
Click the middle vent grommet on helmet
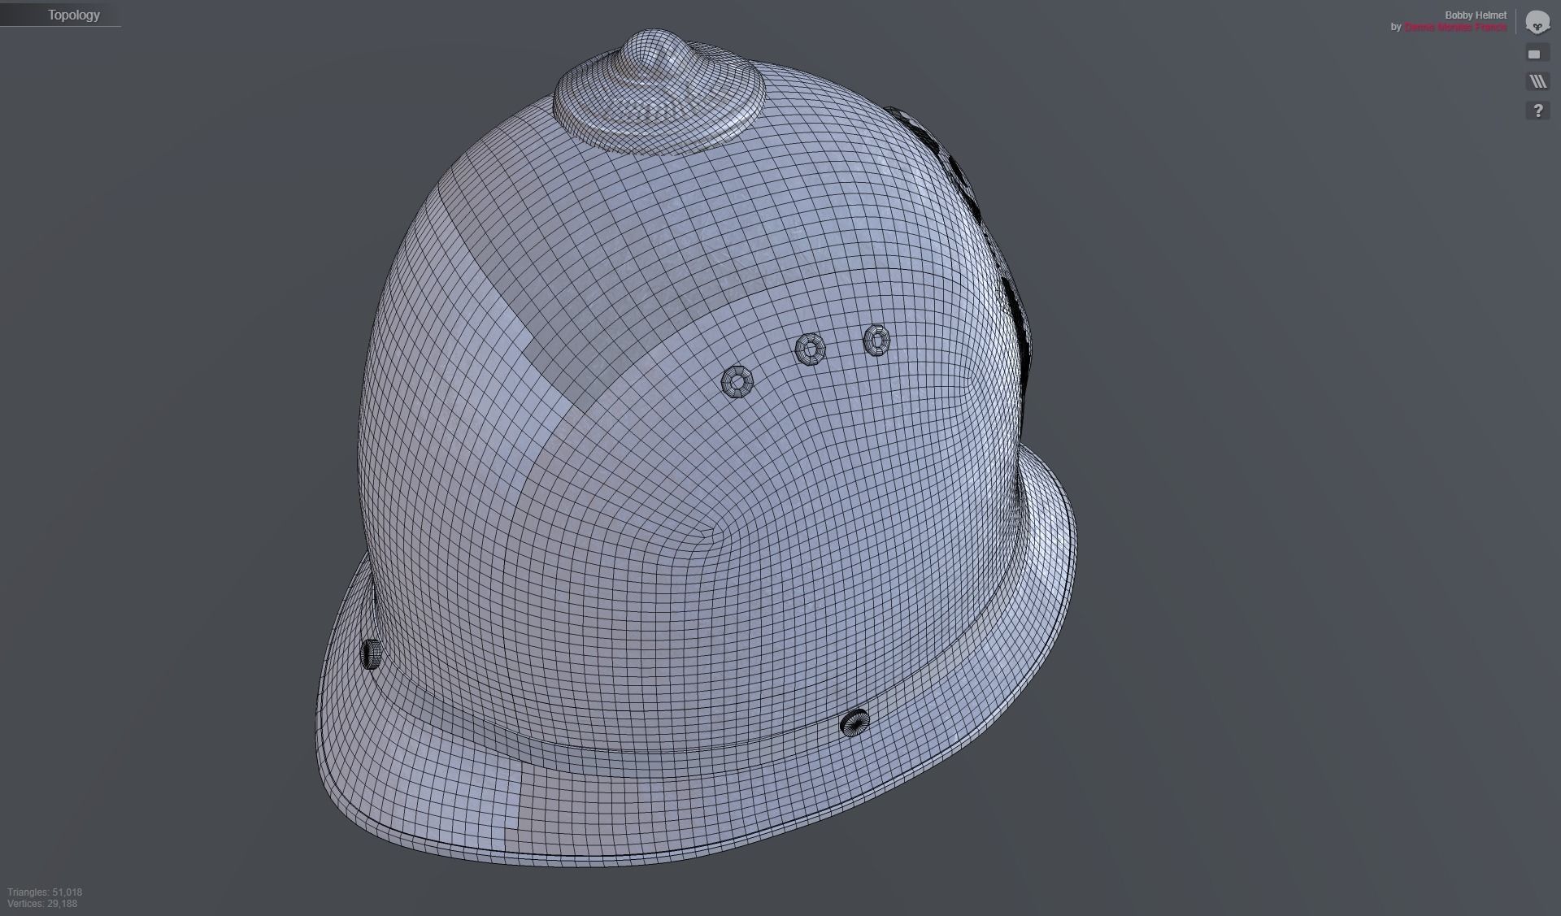click(810, 349)
